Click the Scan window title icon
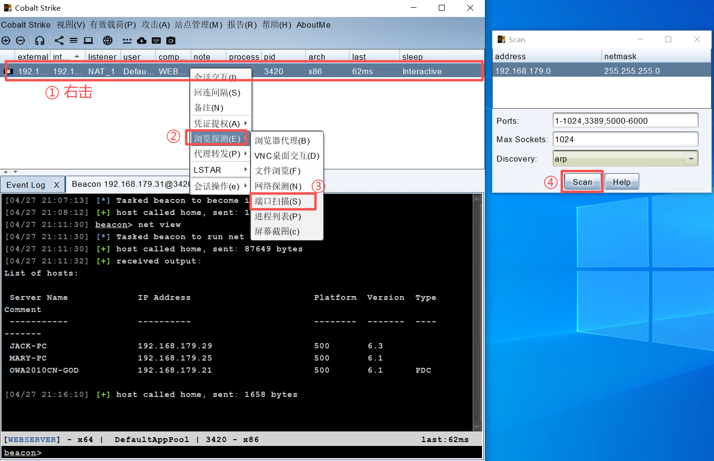This screenshot has height=461, width=714. 501,39
